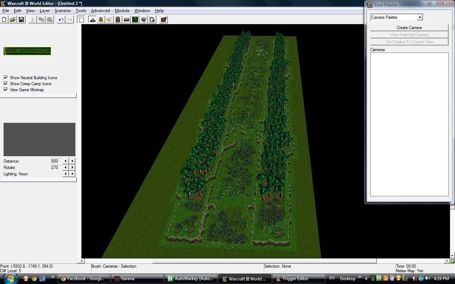Uncheck Show Neutral Building Icons
Viewport: 455px width, 284px height.
[6, 77]
